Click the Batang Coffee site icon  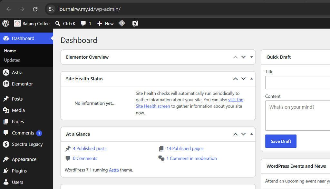coord(17,24)
